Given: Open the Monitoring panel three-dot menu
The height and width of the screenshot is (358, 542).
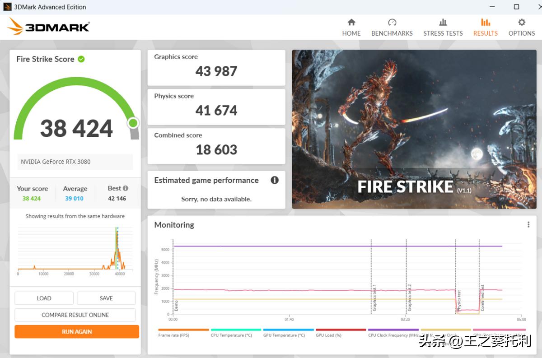Looking at the screenshot, I should click(x=528, y=225).
